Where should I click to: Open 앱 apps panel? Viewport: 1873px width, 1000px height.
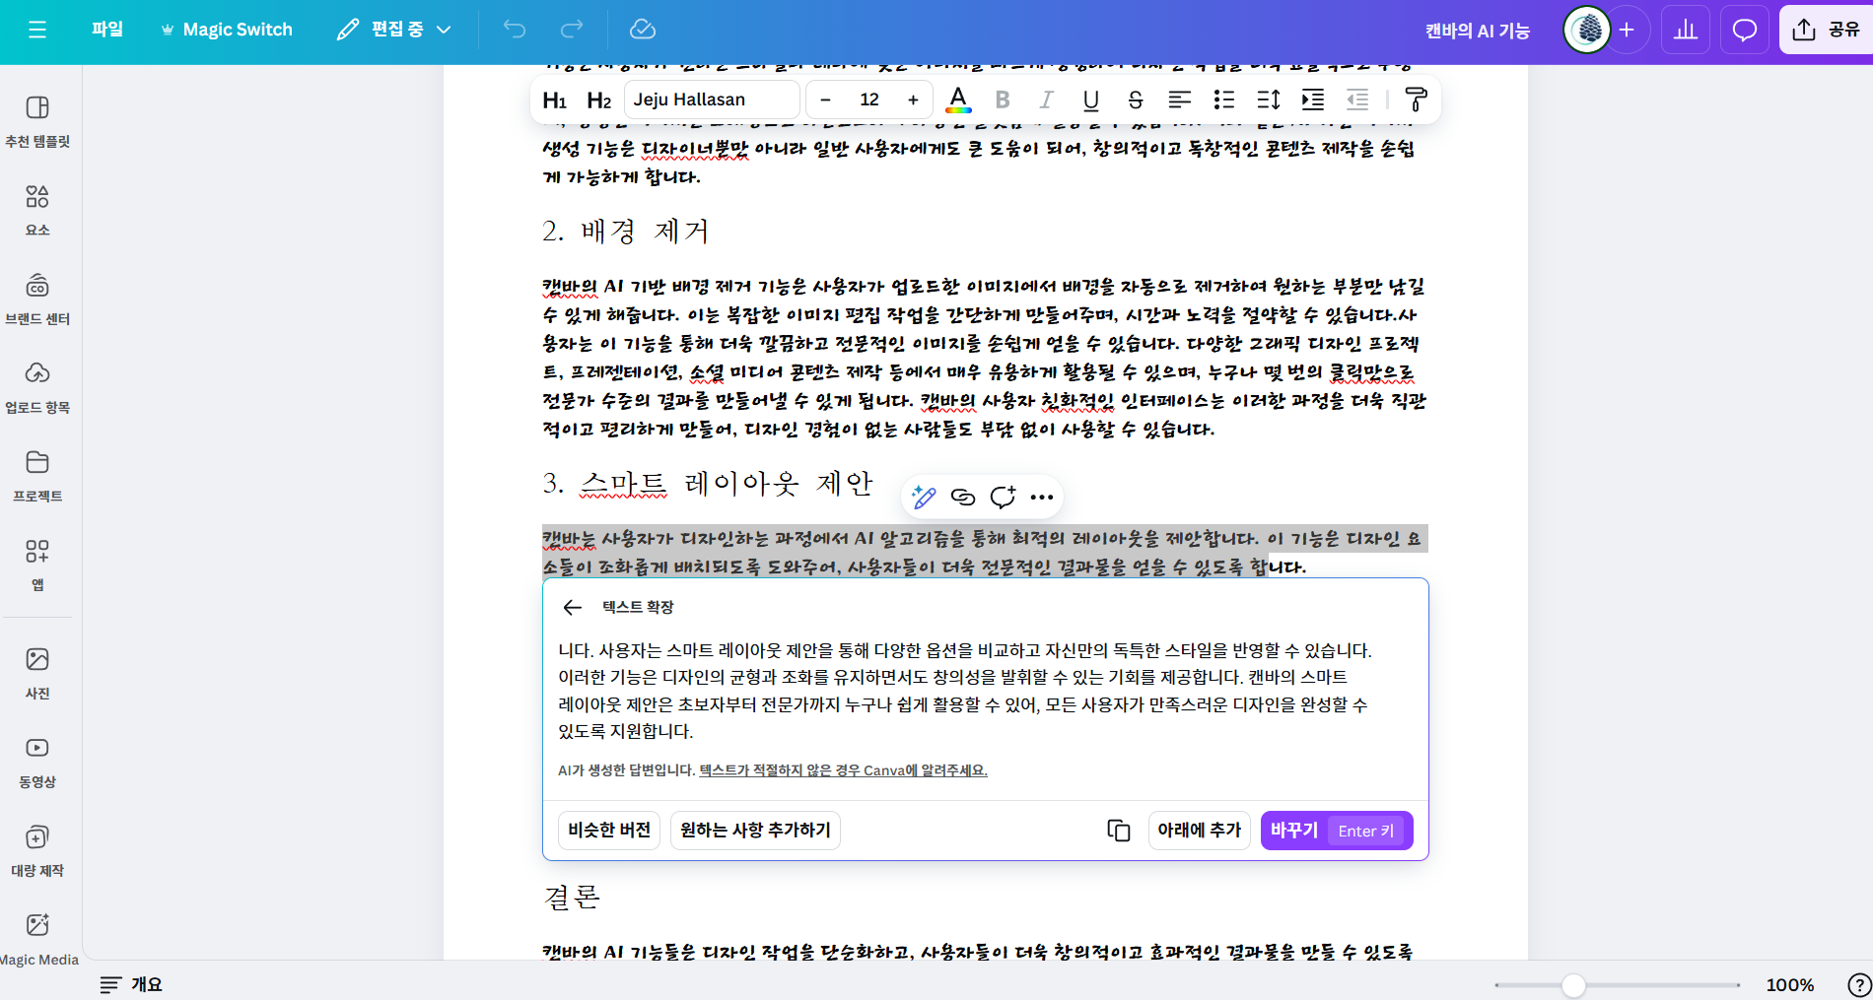pyautogui.click(x=37, y=565)
